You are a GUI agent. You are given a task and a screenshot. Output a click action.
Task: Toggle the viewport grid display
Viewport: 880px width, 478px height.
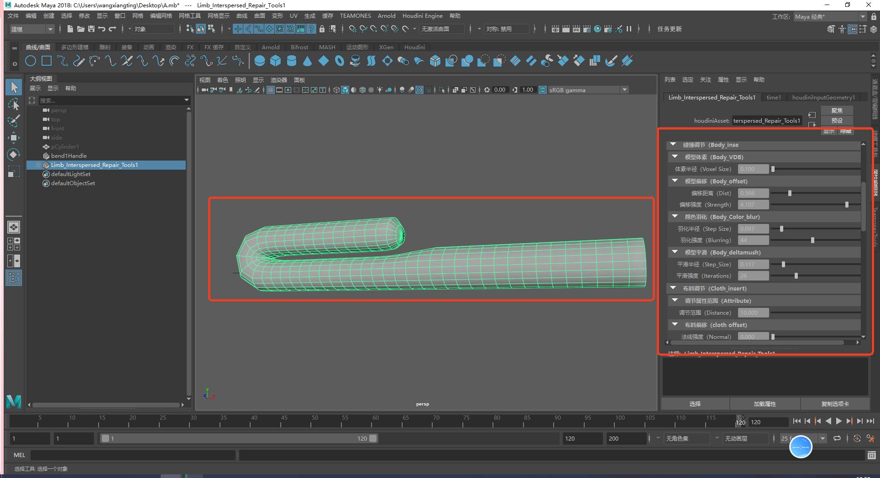[x=271, y=90]
